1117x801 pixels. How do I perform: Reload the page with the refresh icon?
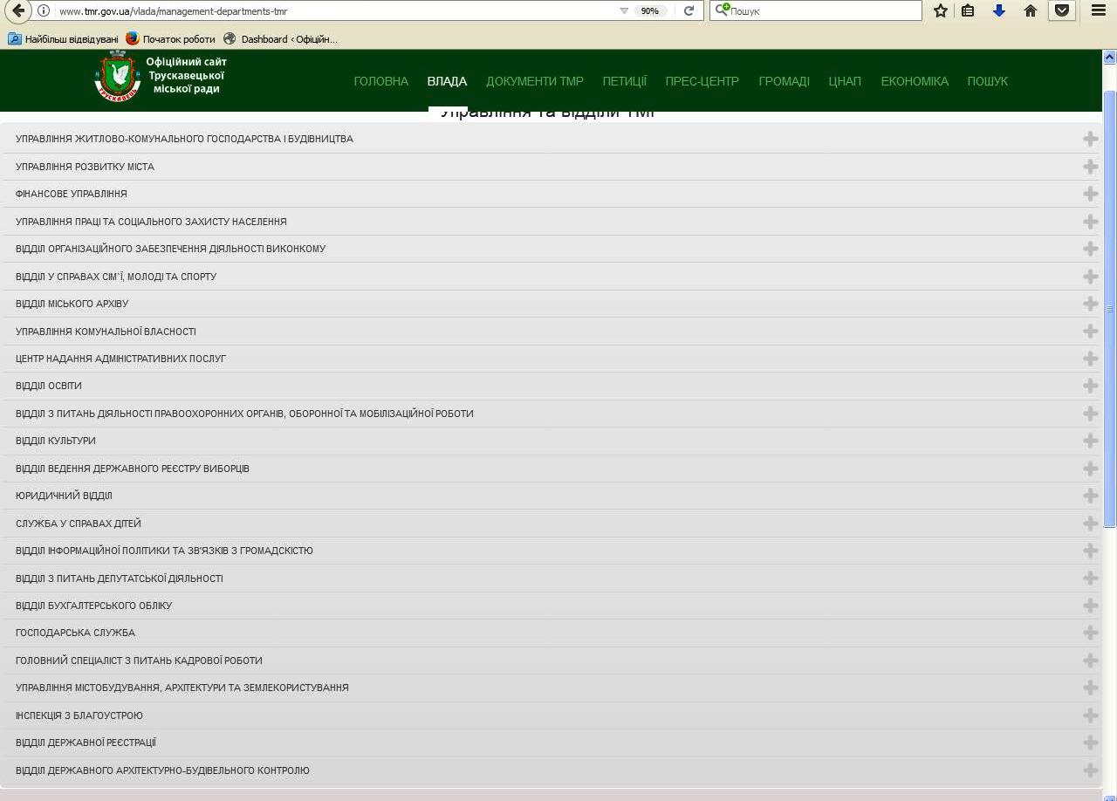(689, 11)
